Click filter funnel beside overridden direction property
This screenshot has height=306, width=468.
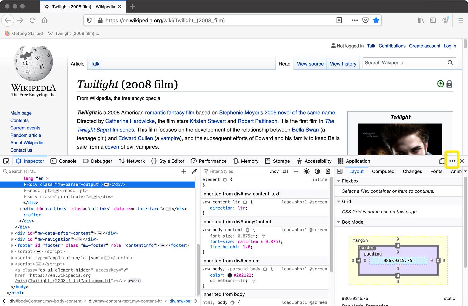pos(253,281)
